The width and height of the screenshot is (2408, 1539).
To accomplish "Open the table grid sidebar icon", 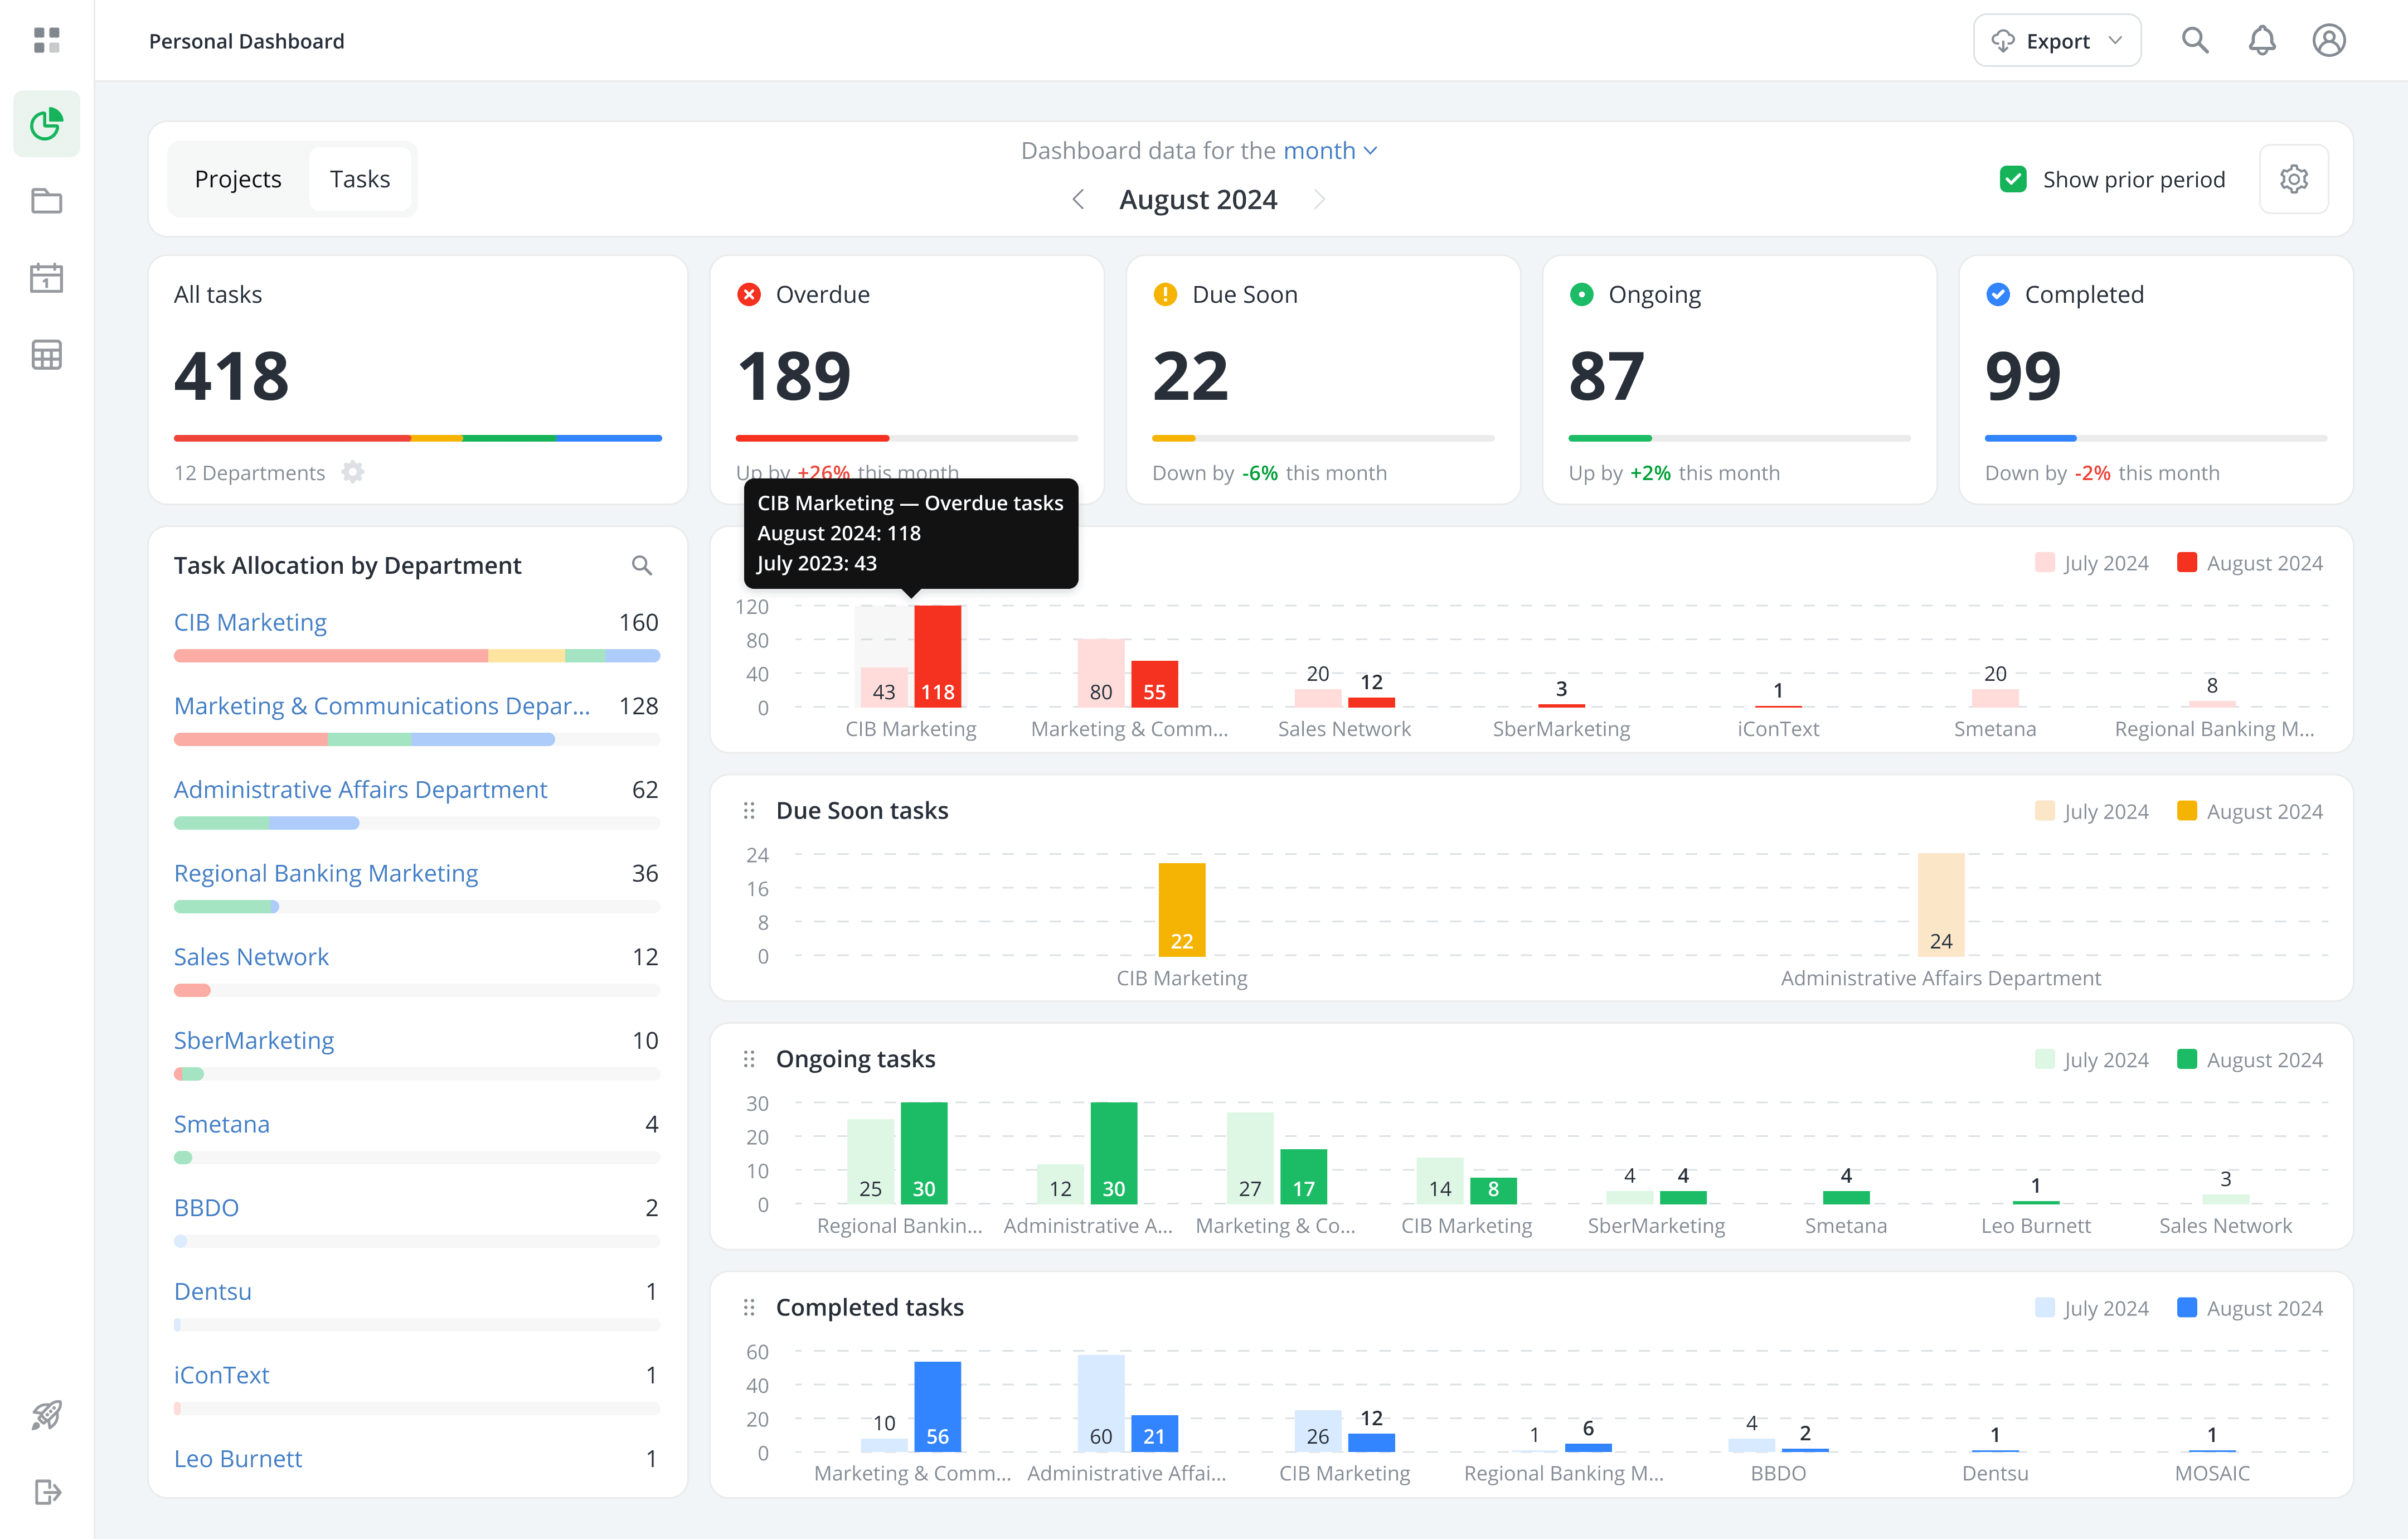I will 46,355.
